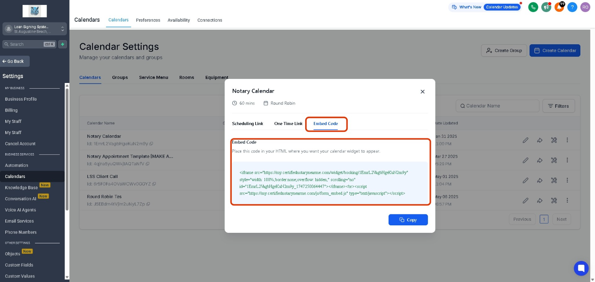Image resolution: width=595 pixels, height=282 pixels.
Task: Open three-dot menu for Round Robin Tes
Action: 567,201
